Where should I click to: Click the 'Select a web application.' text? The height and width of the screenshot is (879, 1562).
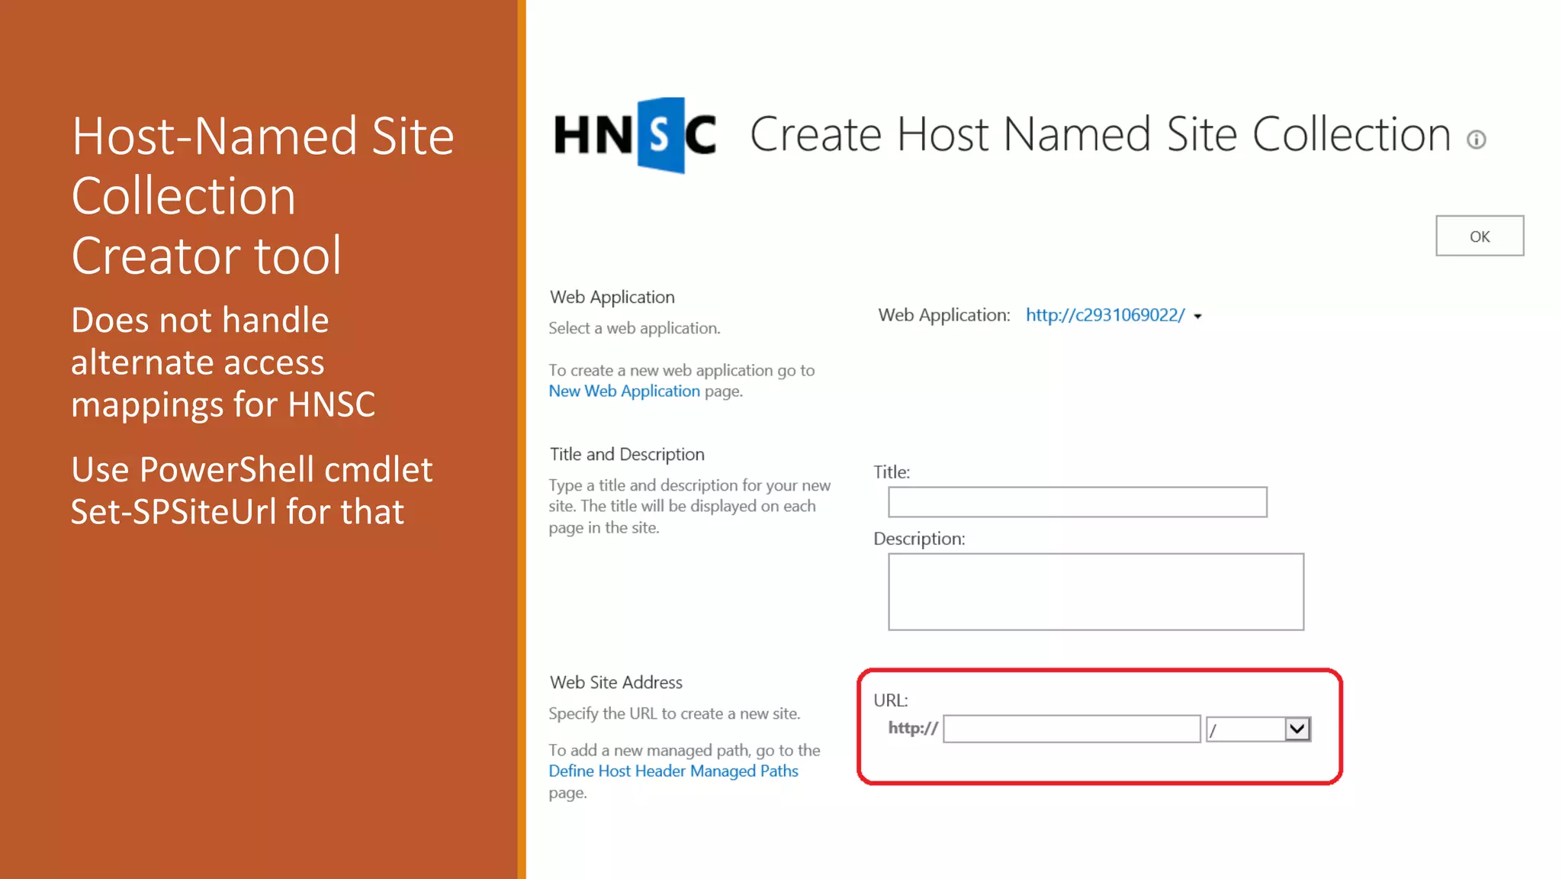[635, 328]
